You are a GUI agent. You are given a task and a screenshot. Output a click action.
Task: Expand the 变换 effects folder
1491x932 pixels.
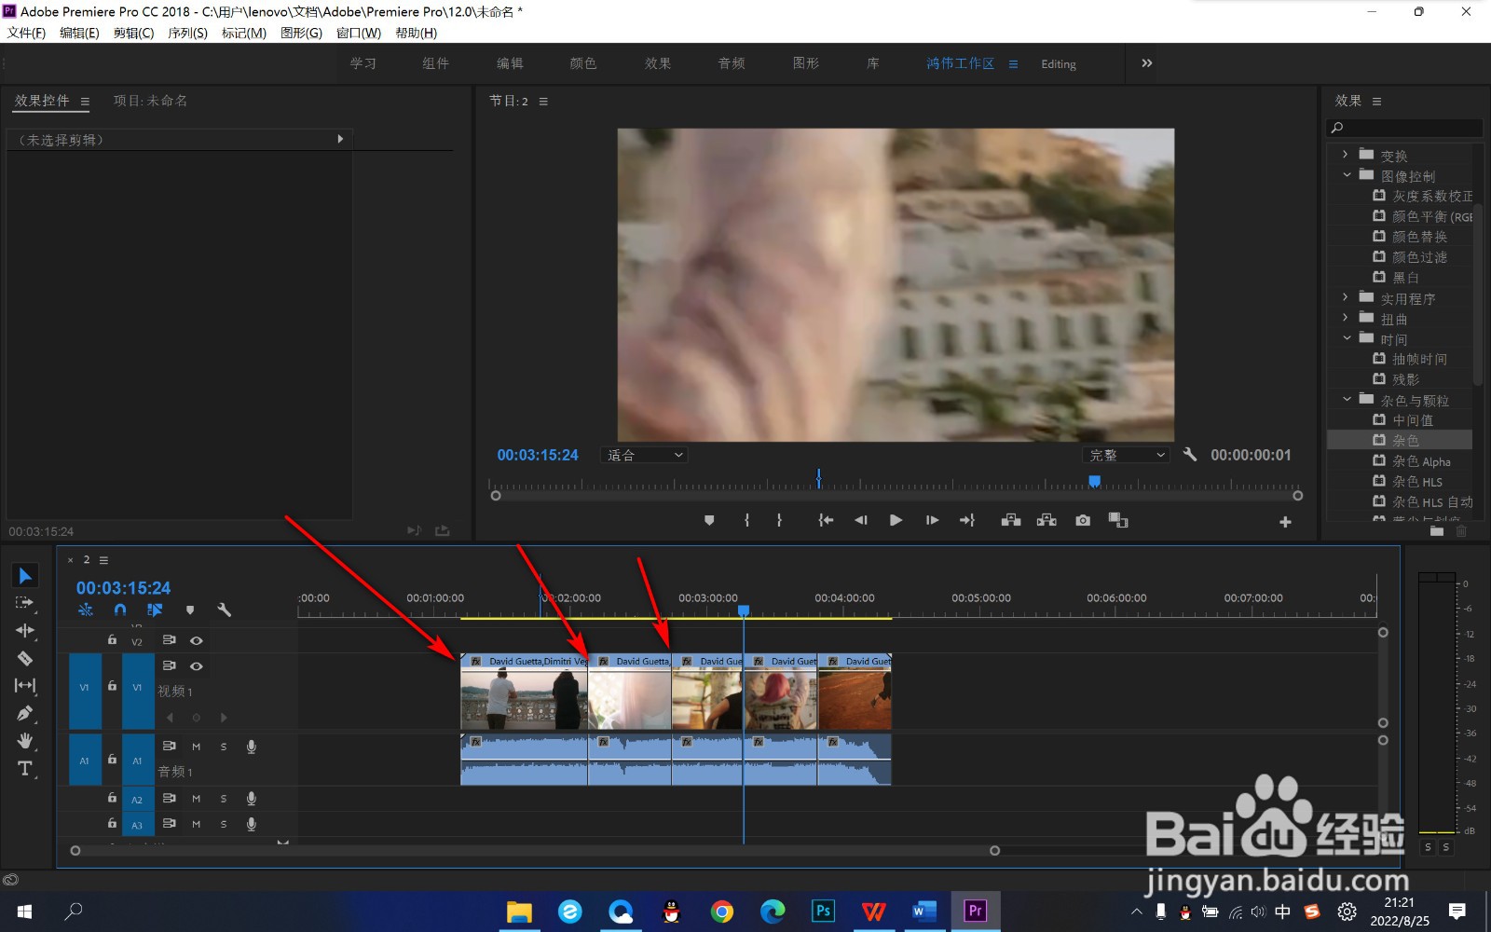[1346, 155]
